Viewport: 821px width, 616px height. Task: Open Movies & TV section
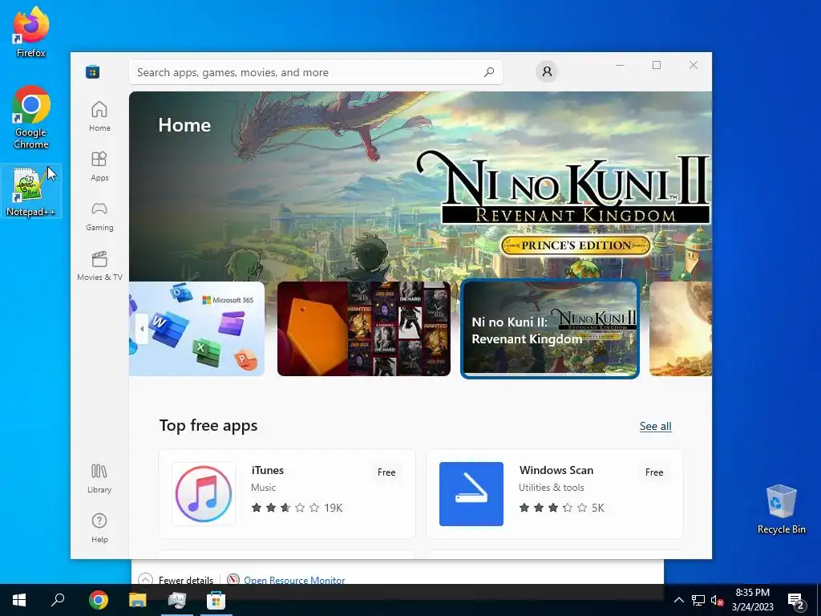point(99,265)
